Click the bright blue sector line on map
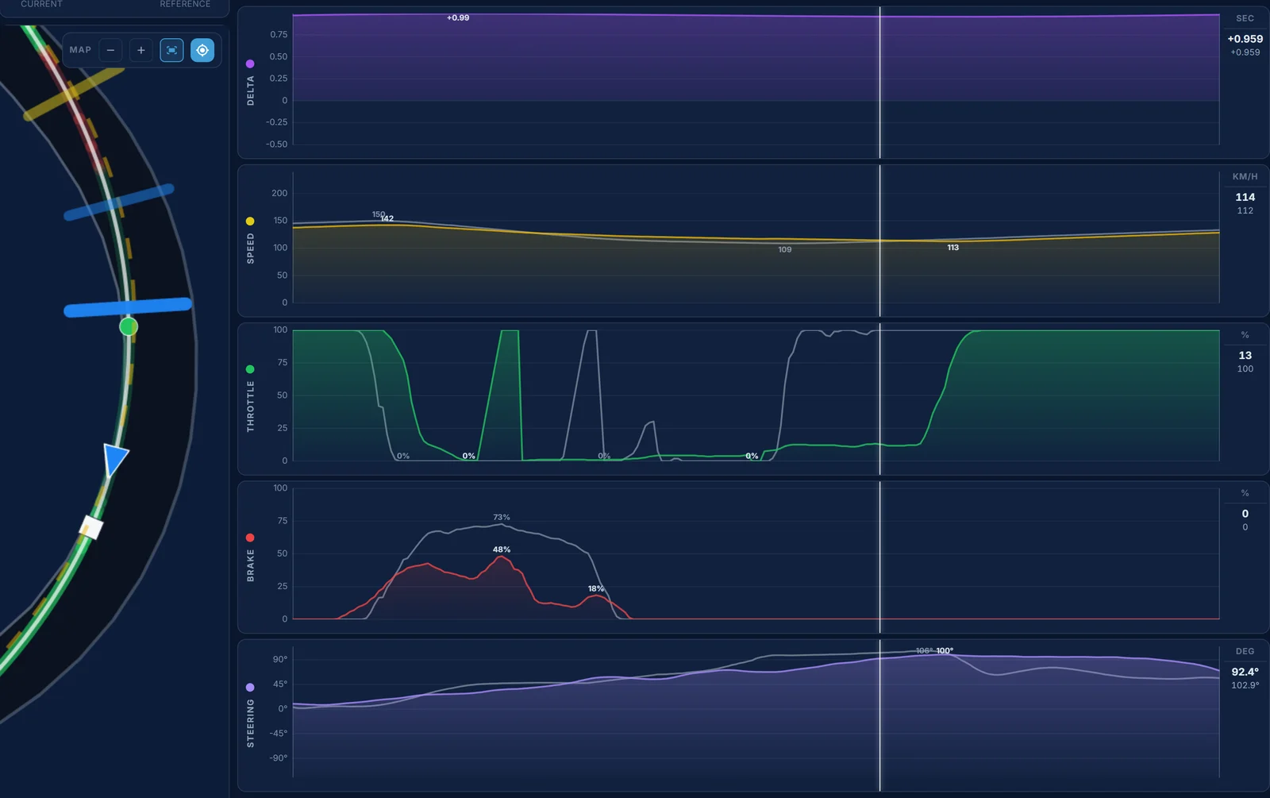The height and width of the screenshot is (798, 1270). [127, 307]
